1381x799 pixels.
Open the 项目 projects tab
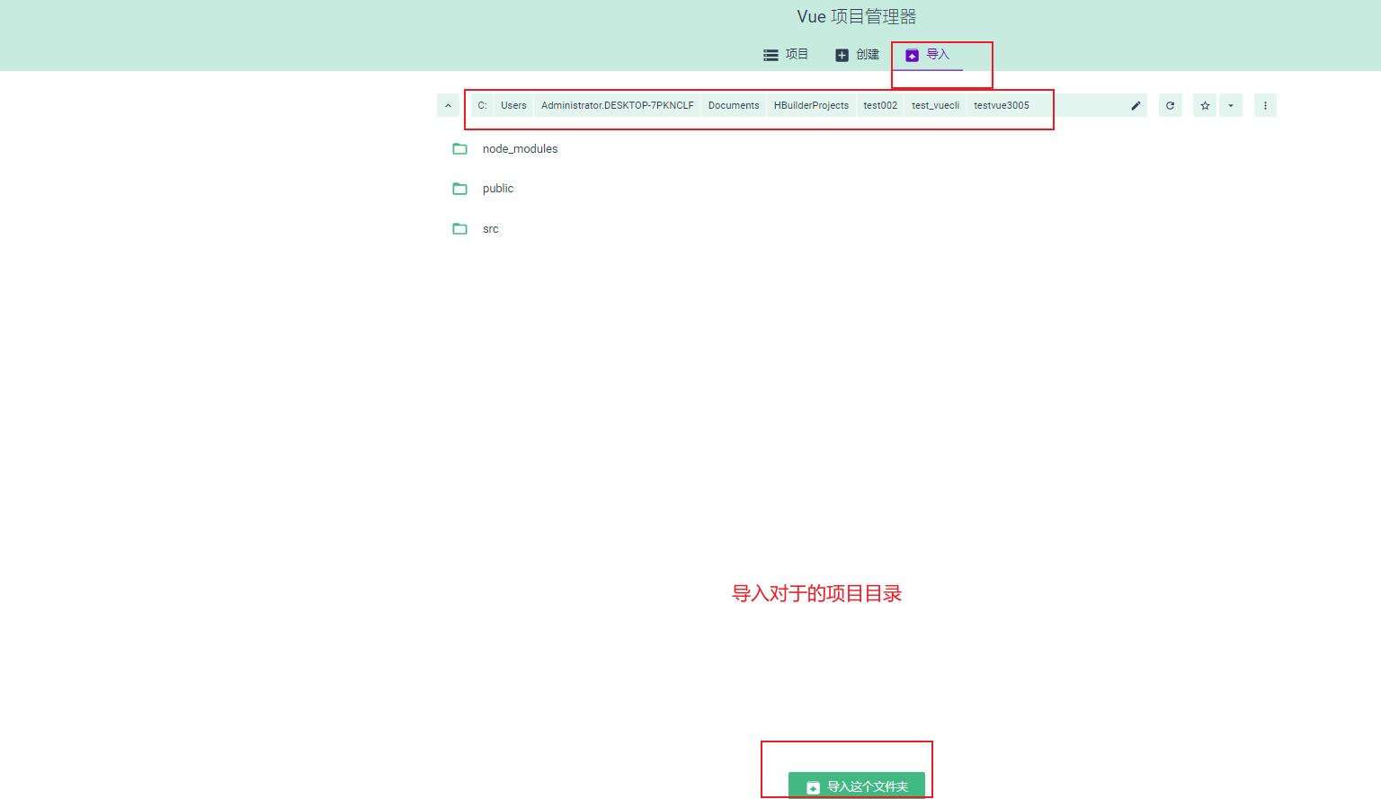[786, 55]
